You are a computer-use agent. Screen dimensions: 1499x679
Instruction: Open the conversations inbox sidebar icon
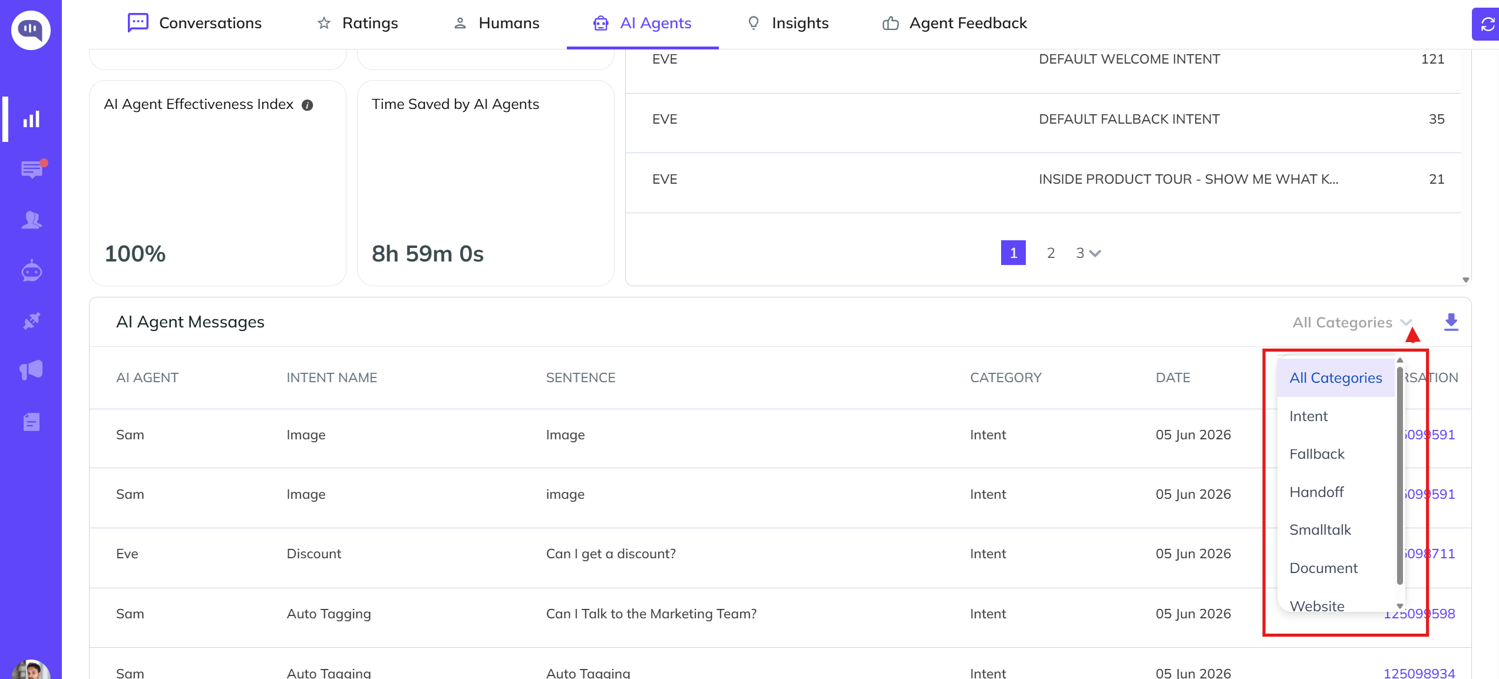point(33,169)
